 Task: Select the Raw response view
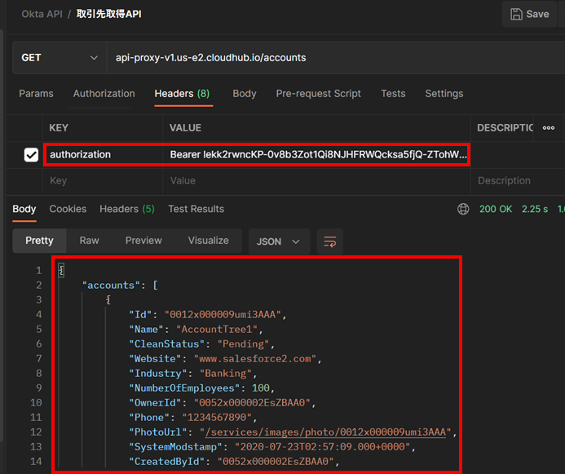[x=89, y=241]
